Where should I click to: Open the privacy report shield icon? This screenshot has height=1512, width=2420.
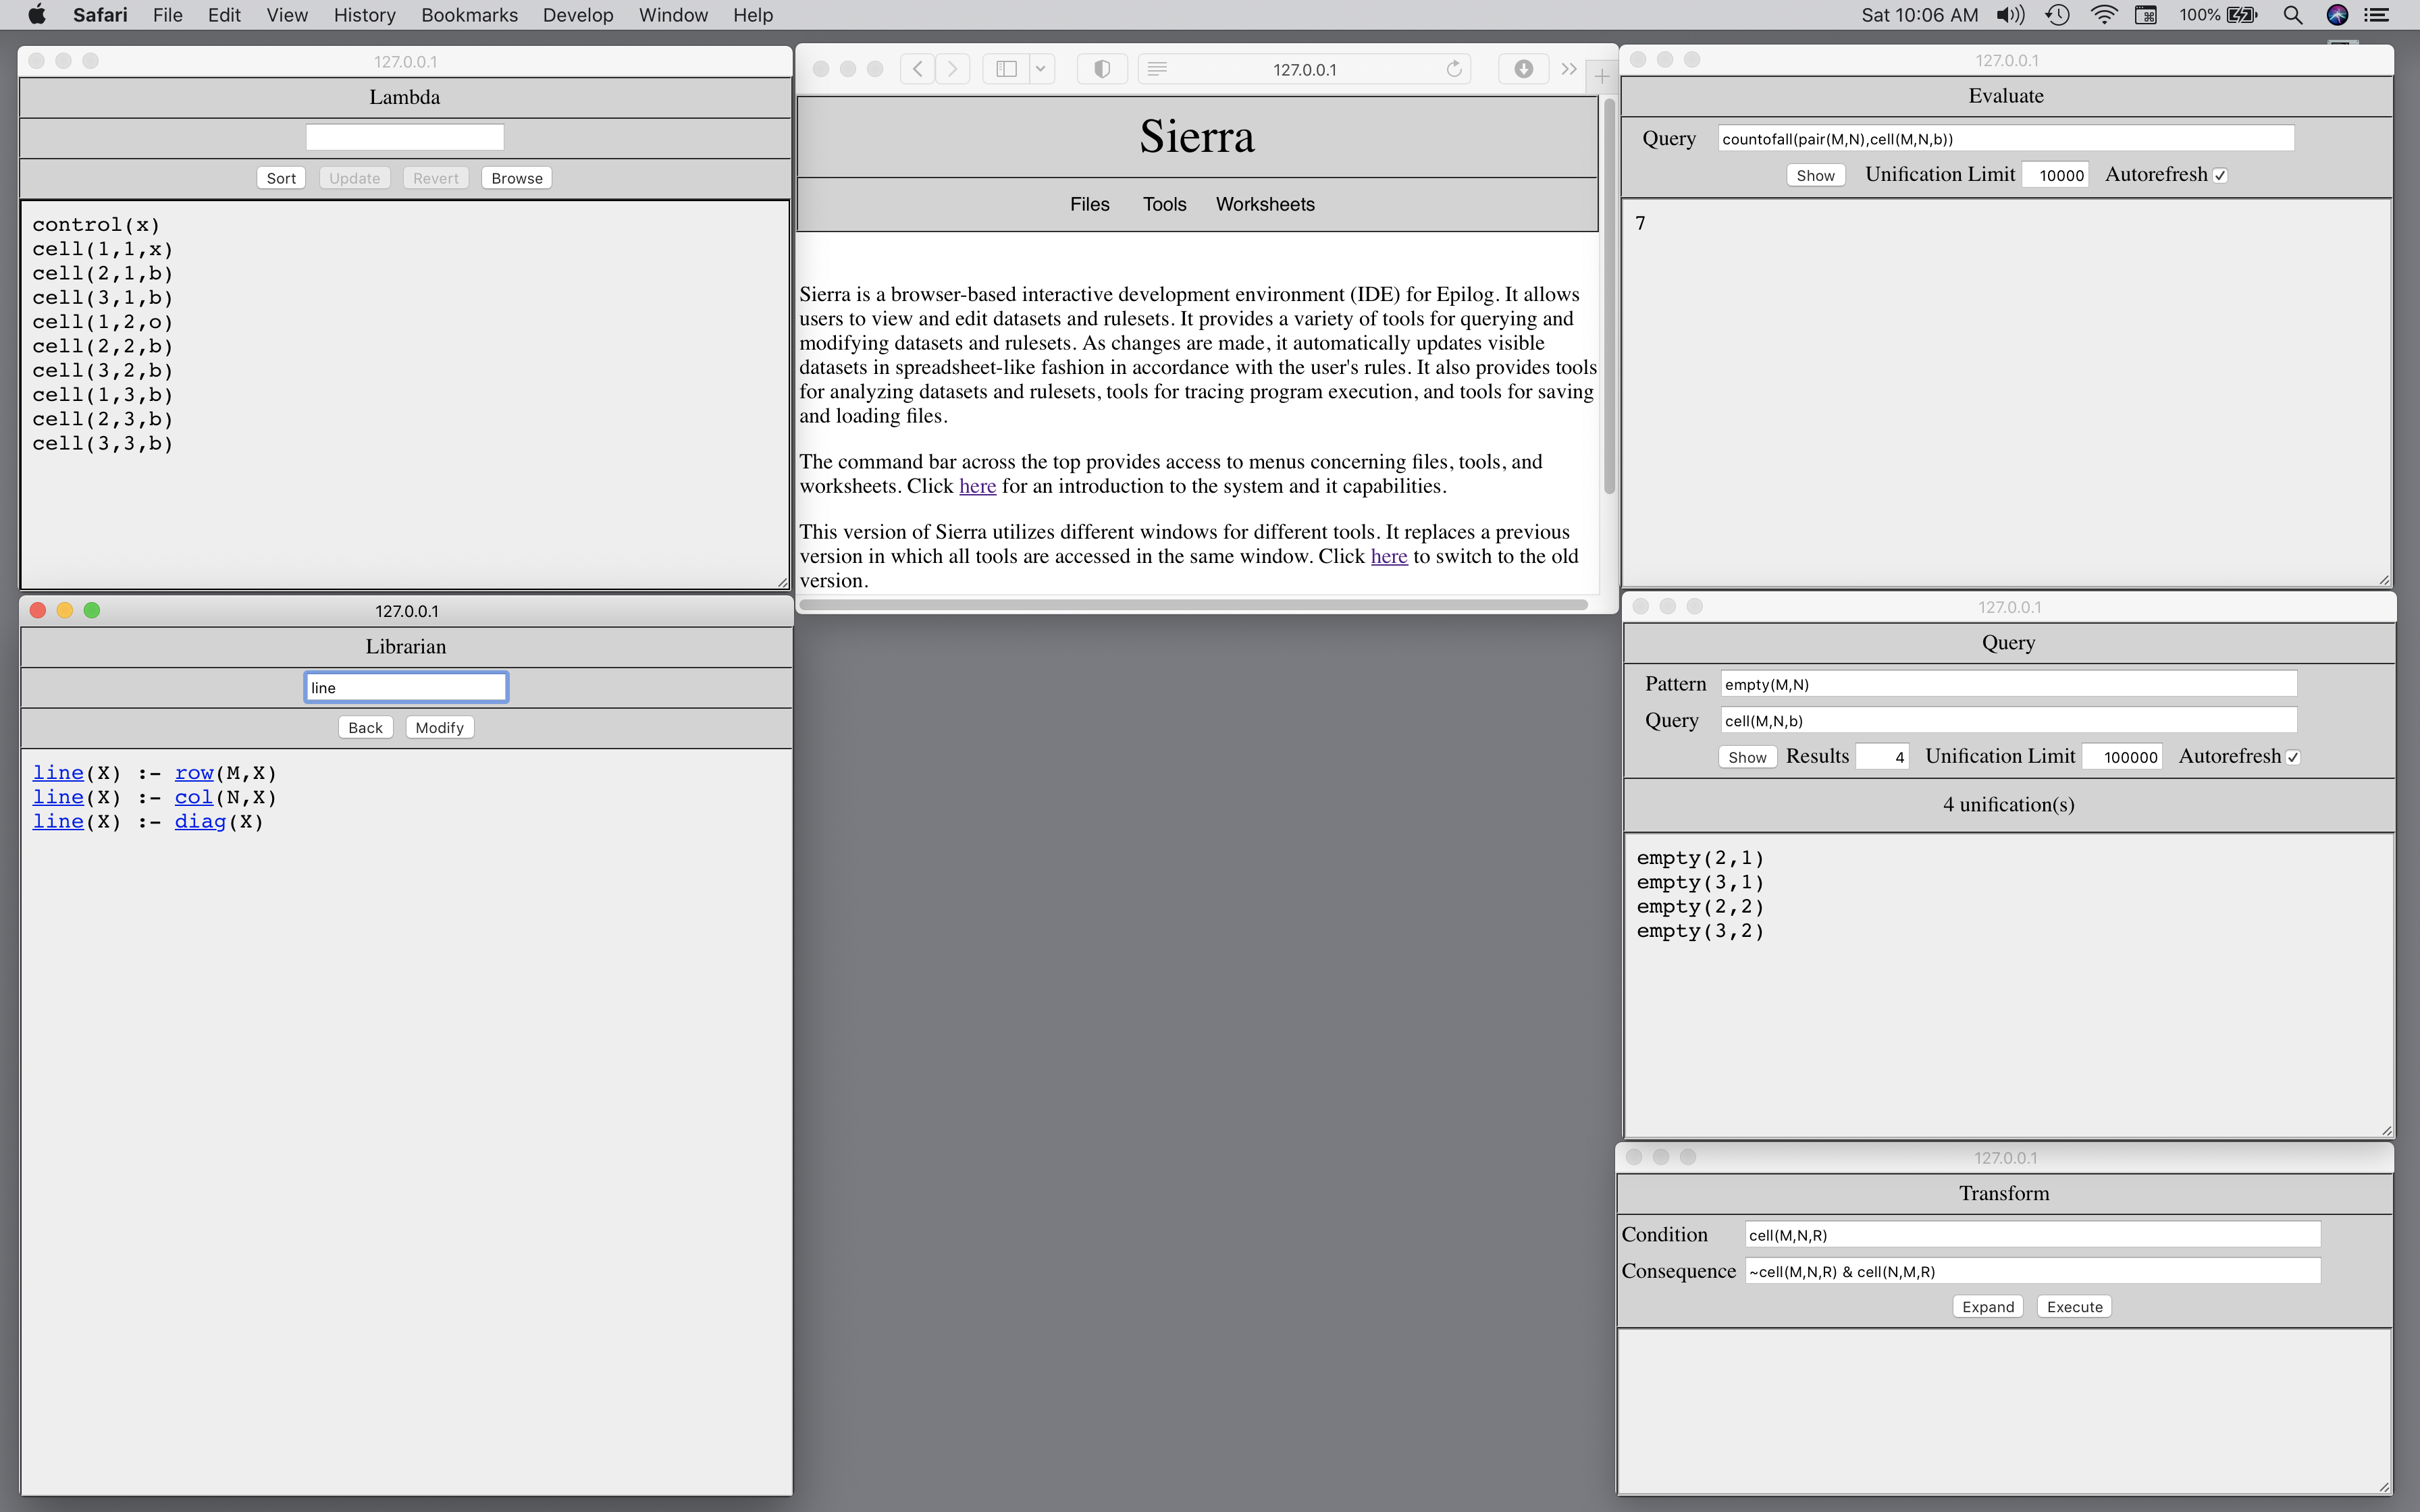1102,69
